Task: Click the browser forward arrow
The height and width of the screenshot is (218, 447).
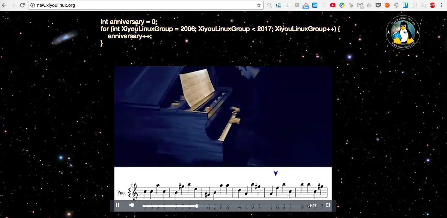Action: pos(13,5)
